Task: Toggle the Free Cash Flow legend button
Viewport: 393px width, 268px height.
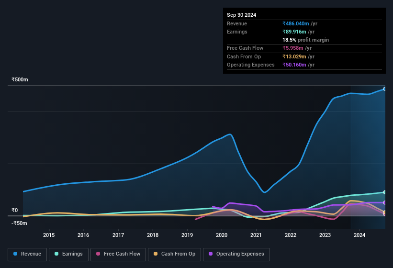Action: [x=118, y=254]
